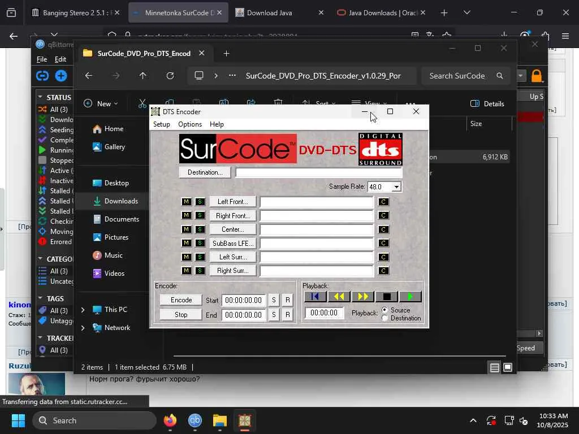Open Windows Start menu
This screenshot has height=434, width=579.
[x=18, y=420]
